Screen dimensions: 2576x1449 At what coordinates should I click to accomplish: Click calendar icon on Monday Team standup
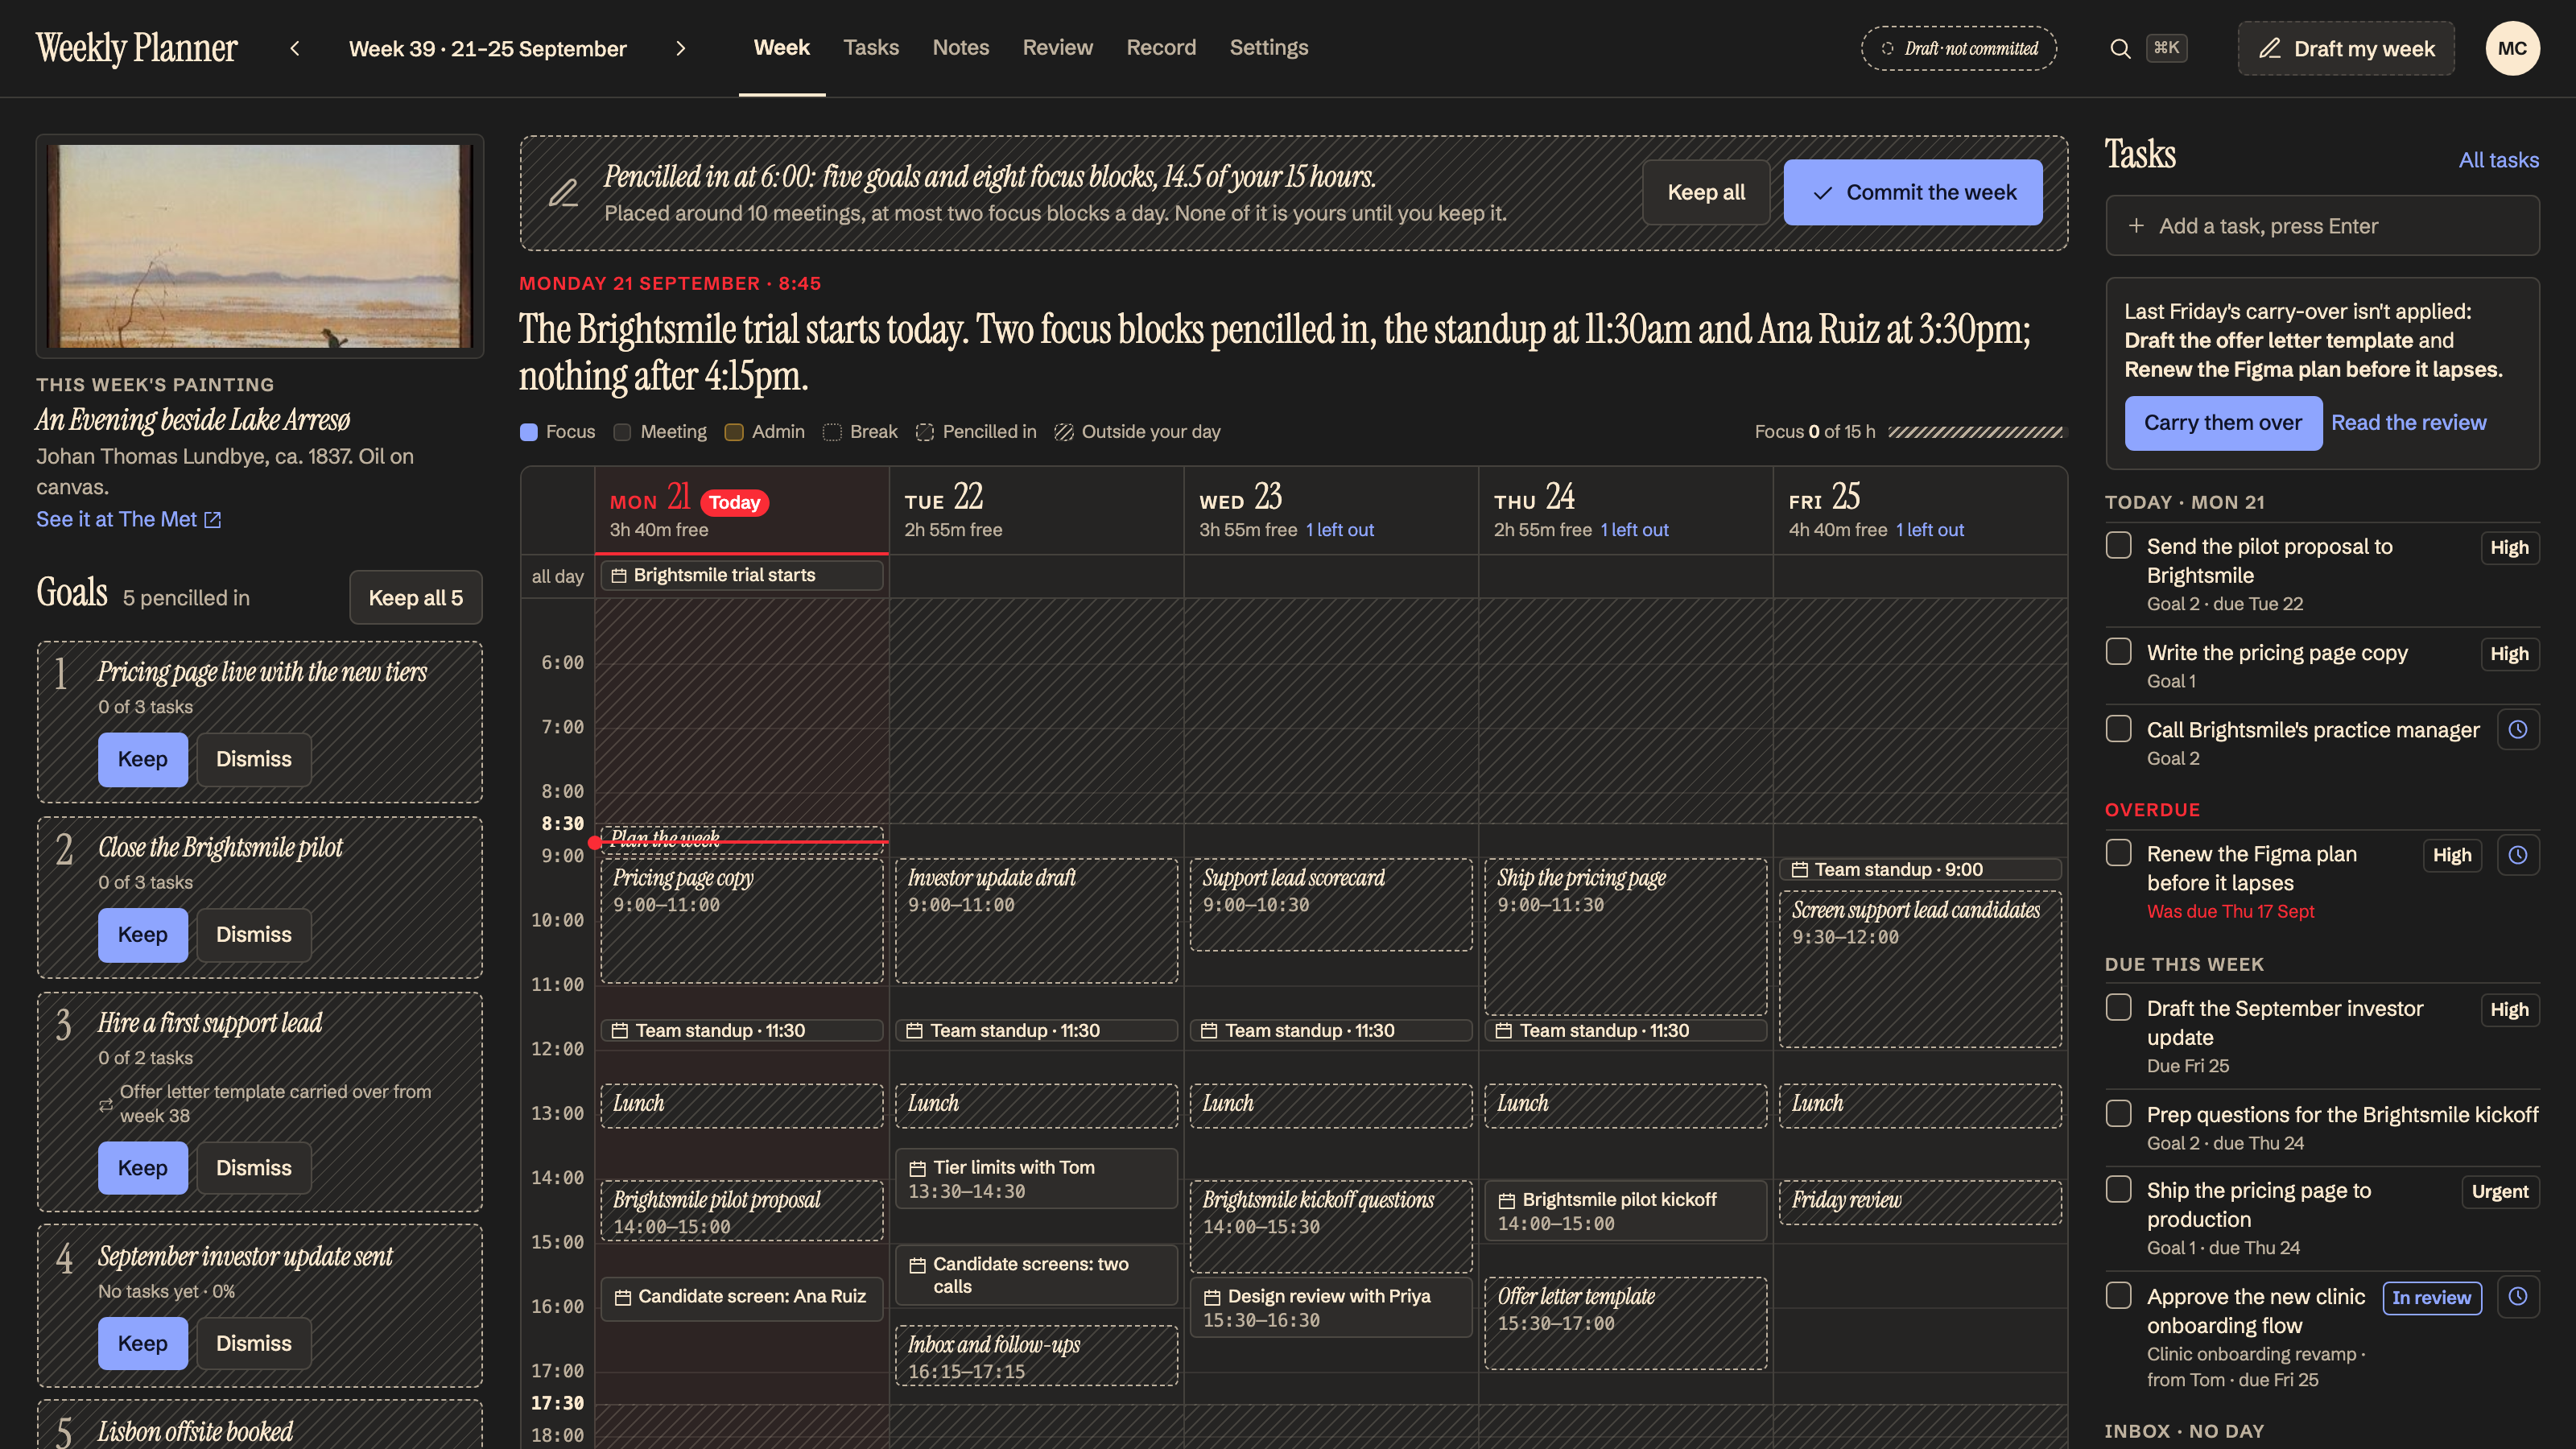(x=620, y=1030)
